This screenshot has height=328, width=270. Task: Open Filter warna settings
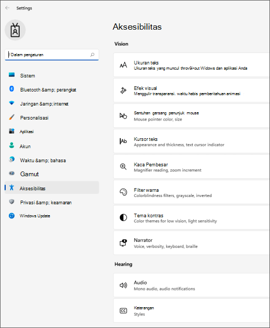tap(192, 192)
